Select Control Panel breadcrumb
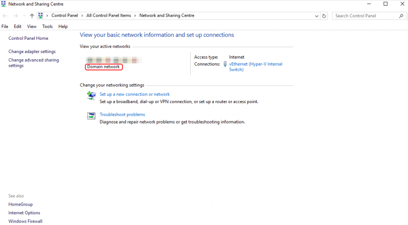408x225 pixels. tap(65, 15)
